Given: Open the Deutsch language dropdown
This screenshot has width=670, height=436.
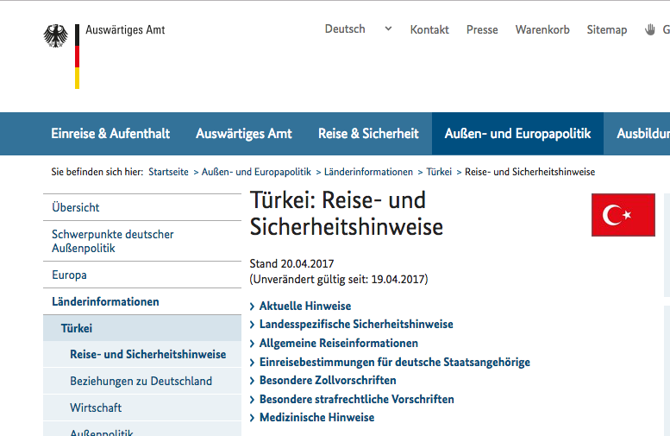Looking at the screenshot, I should (x=358, y=29).
